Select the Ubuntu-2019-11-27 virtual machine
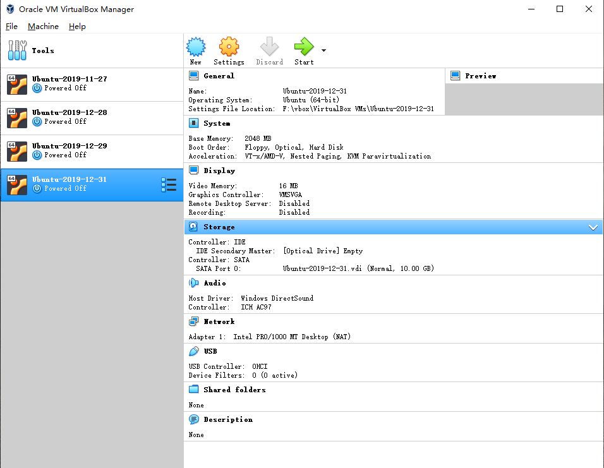The height and width of the screenshot is (468, 604). click(92, 85)
